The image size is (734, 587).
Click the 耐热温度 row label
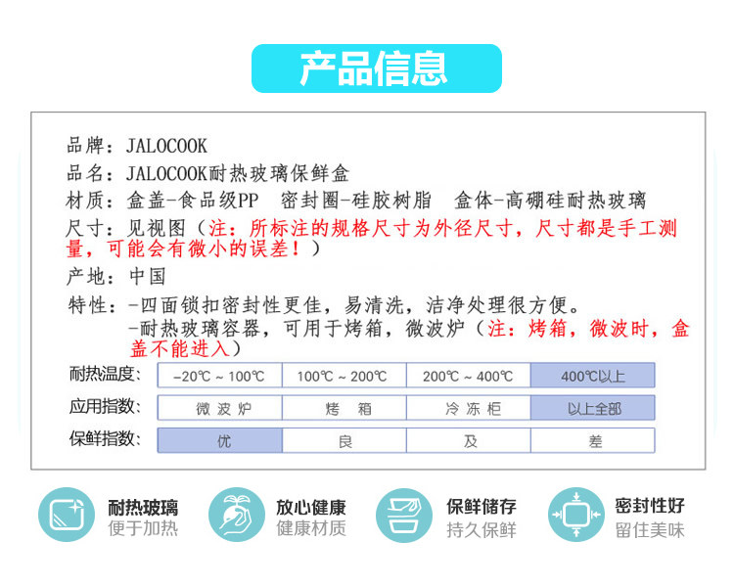(x=105, y=374)
